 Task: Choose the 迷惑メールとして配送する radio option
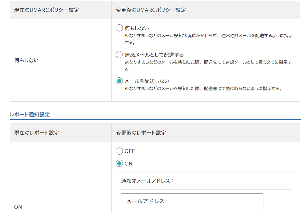pos(119,55)
